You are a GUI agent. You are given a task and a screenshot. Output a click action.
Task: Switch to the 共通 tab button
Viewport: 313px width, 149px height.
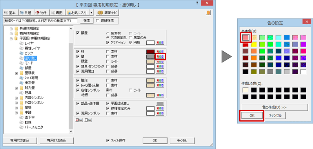pyautogui.click(x=26, y=13)
